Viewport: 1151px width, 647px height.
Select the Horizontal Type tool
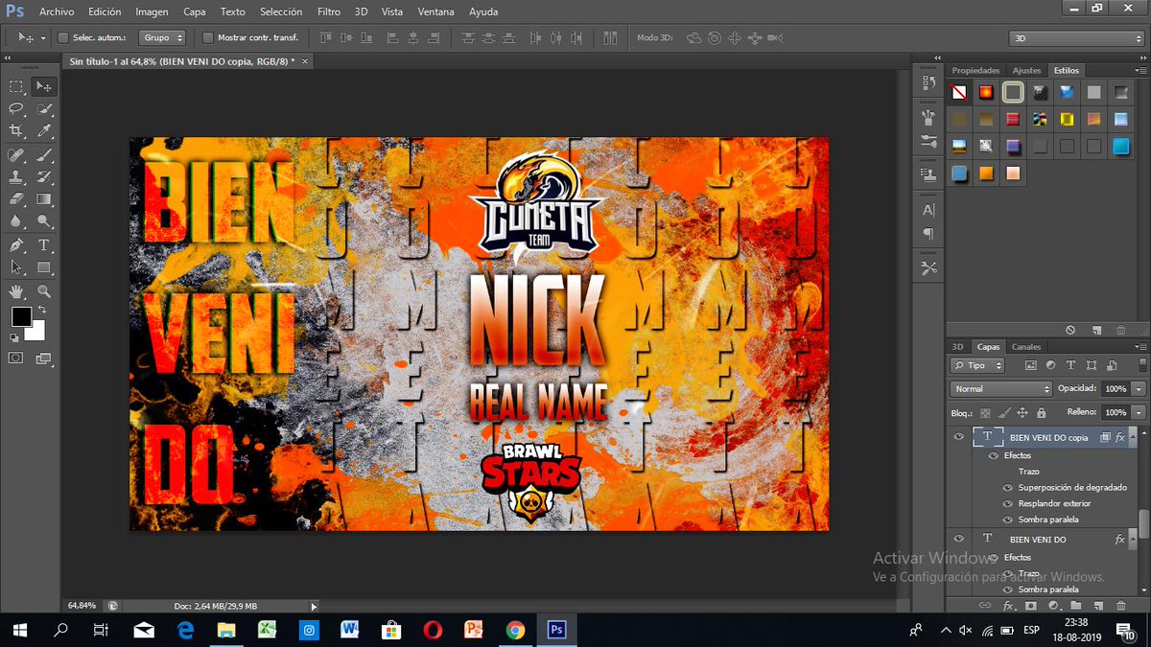44,245
